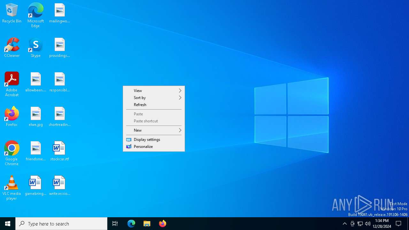Select the Google Chrome desktop shortcut
Viewport: 409px width, 230px height.
[x=12, y=153]
